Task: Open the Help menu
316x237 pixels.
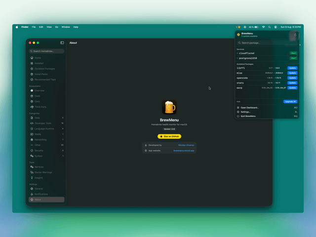Action: pyautogui.click(x=76, y=27)
